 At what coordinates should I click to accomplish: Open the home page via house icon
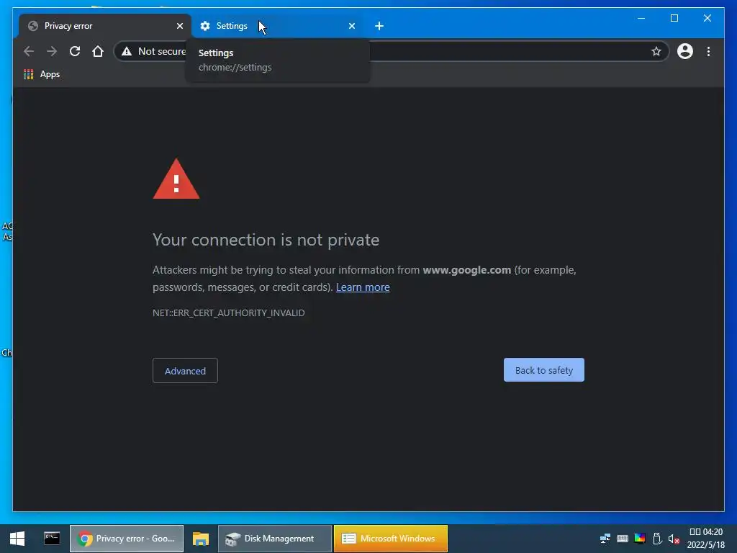click(x=98, y=51)
